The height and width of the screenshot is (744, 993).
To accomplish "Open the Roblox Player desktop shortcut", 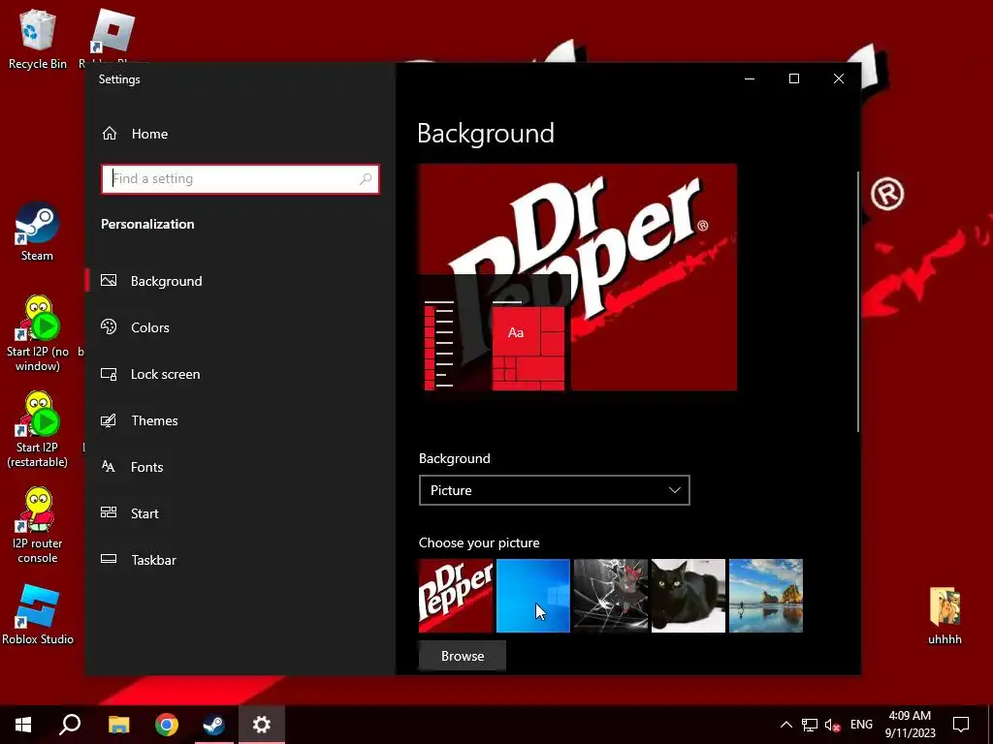I will click(x=112, y=35).
